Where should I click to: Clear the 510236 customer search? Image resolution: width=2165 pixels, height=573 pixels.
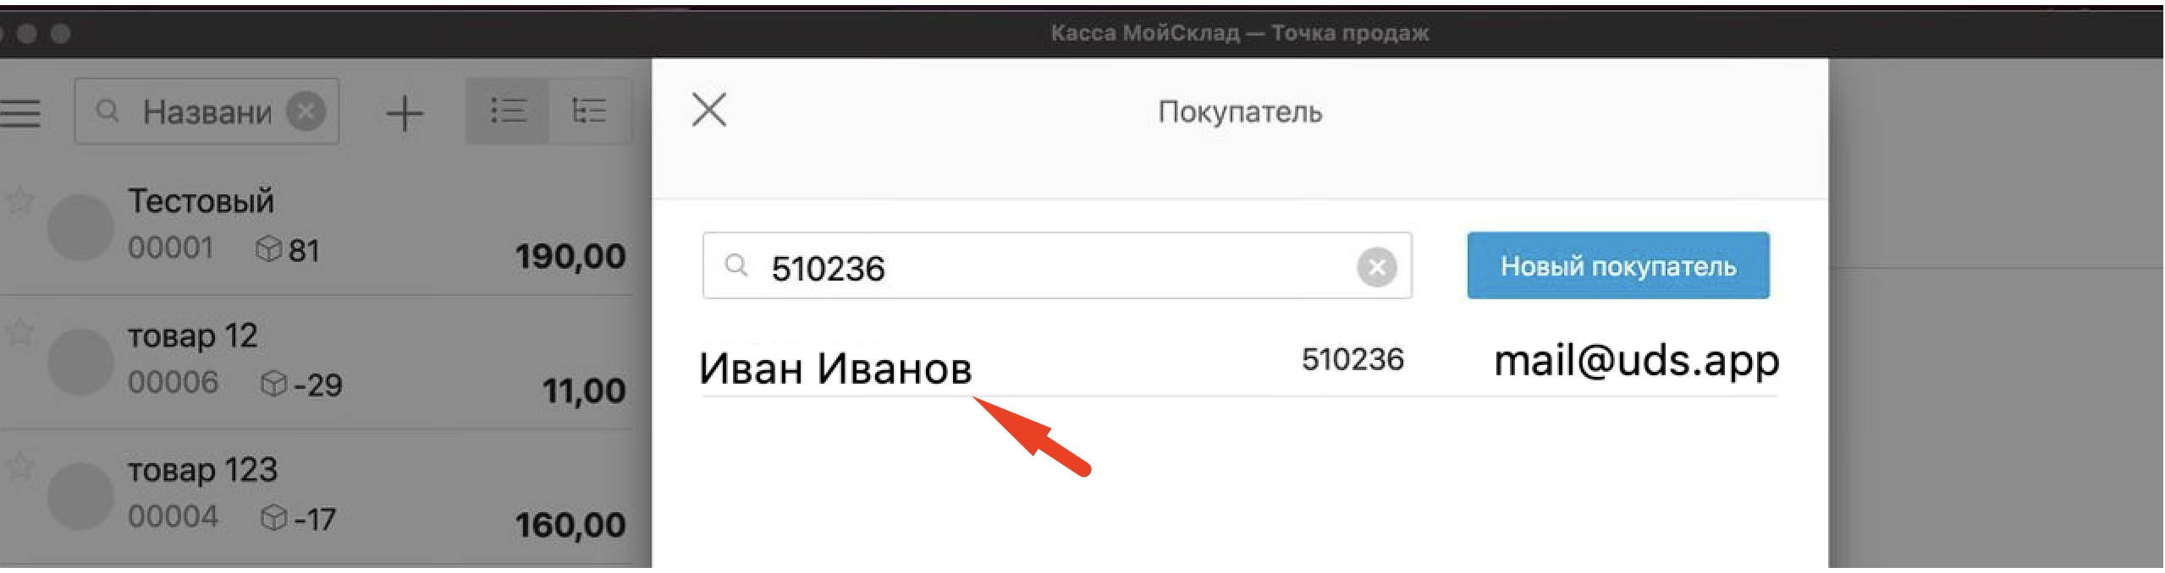[x=1377, y=267]
